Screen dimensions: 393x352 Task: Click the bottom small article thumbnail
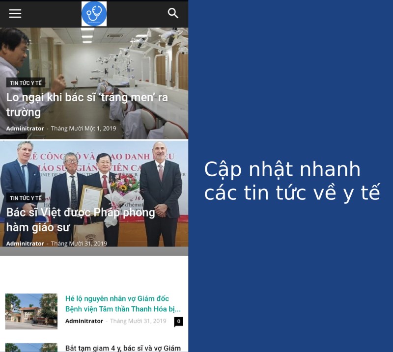[x=31, y=346]
